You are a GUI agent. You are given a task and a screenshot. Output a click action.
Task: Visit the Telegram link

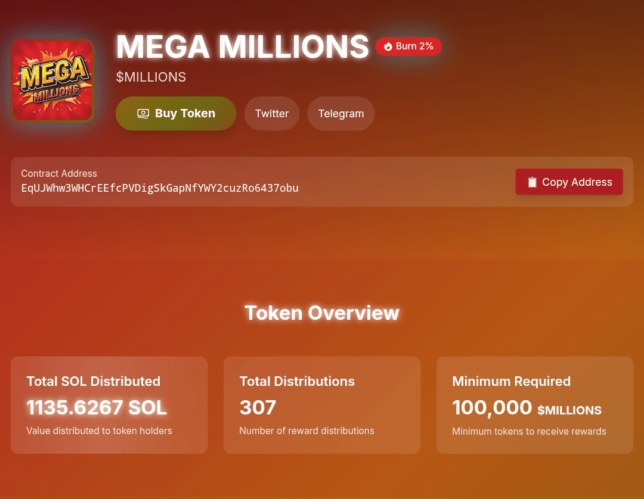click(x=340, y=113)
